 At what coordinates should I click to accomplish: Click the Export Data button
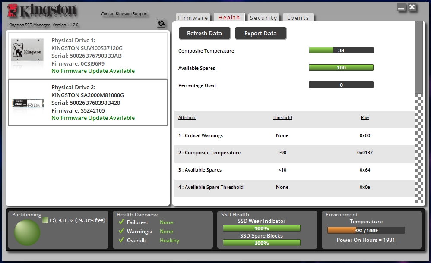click(260, 33)
